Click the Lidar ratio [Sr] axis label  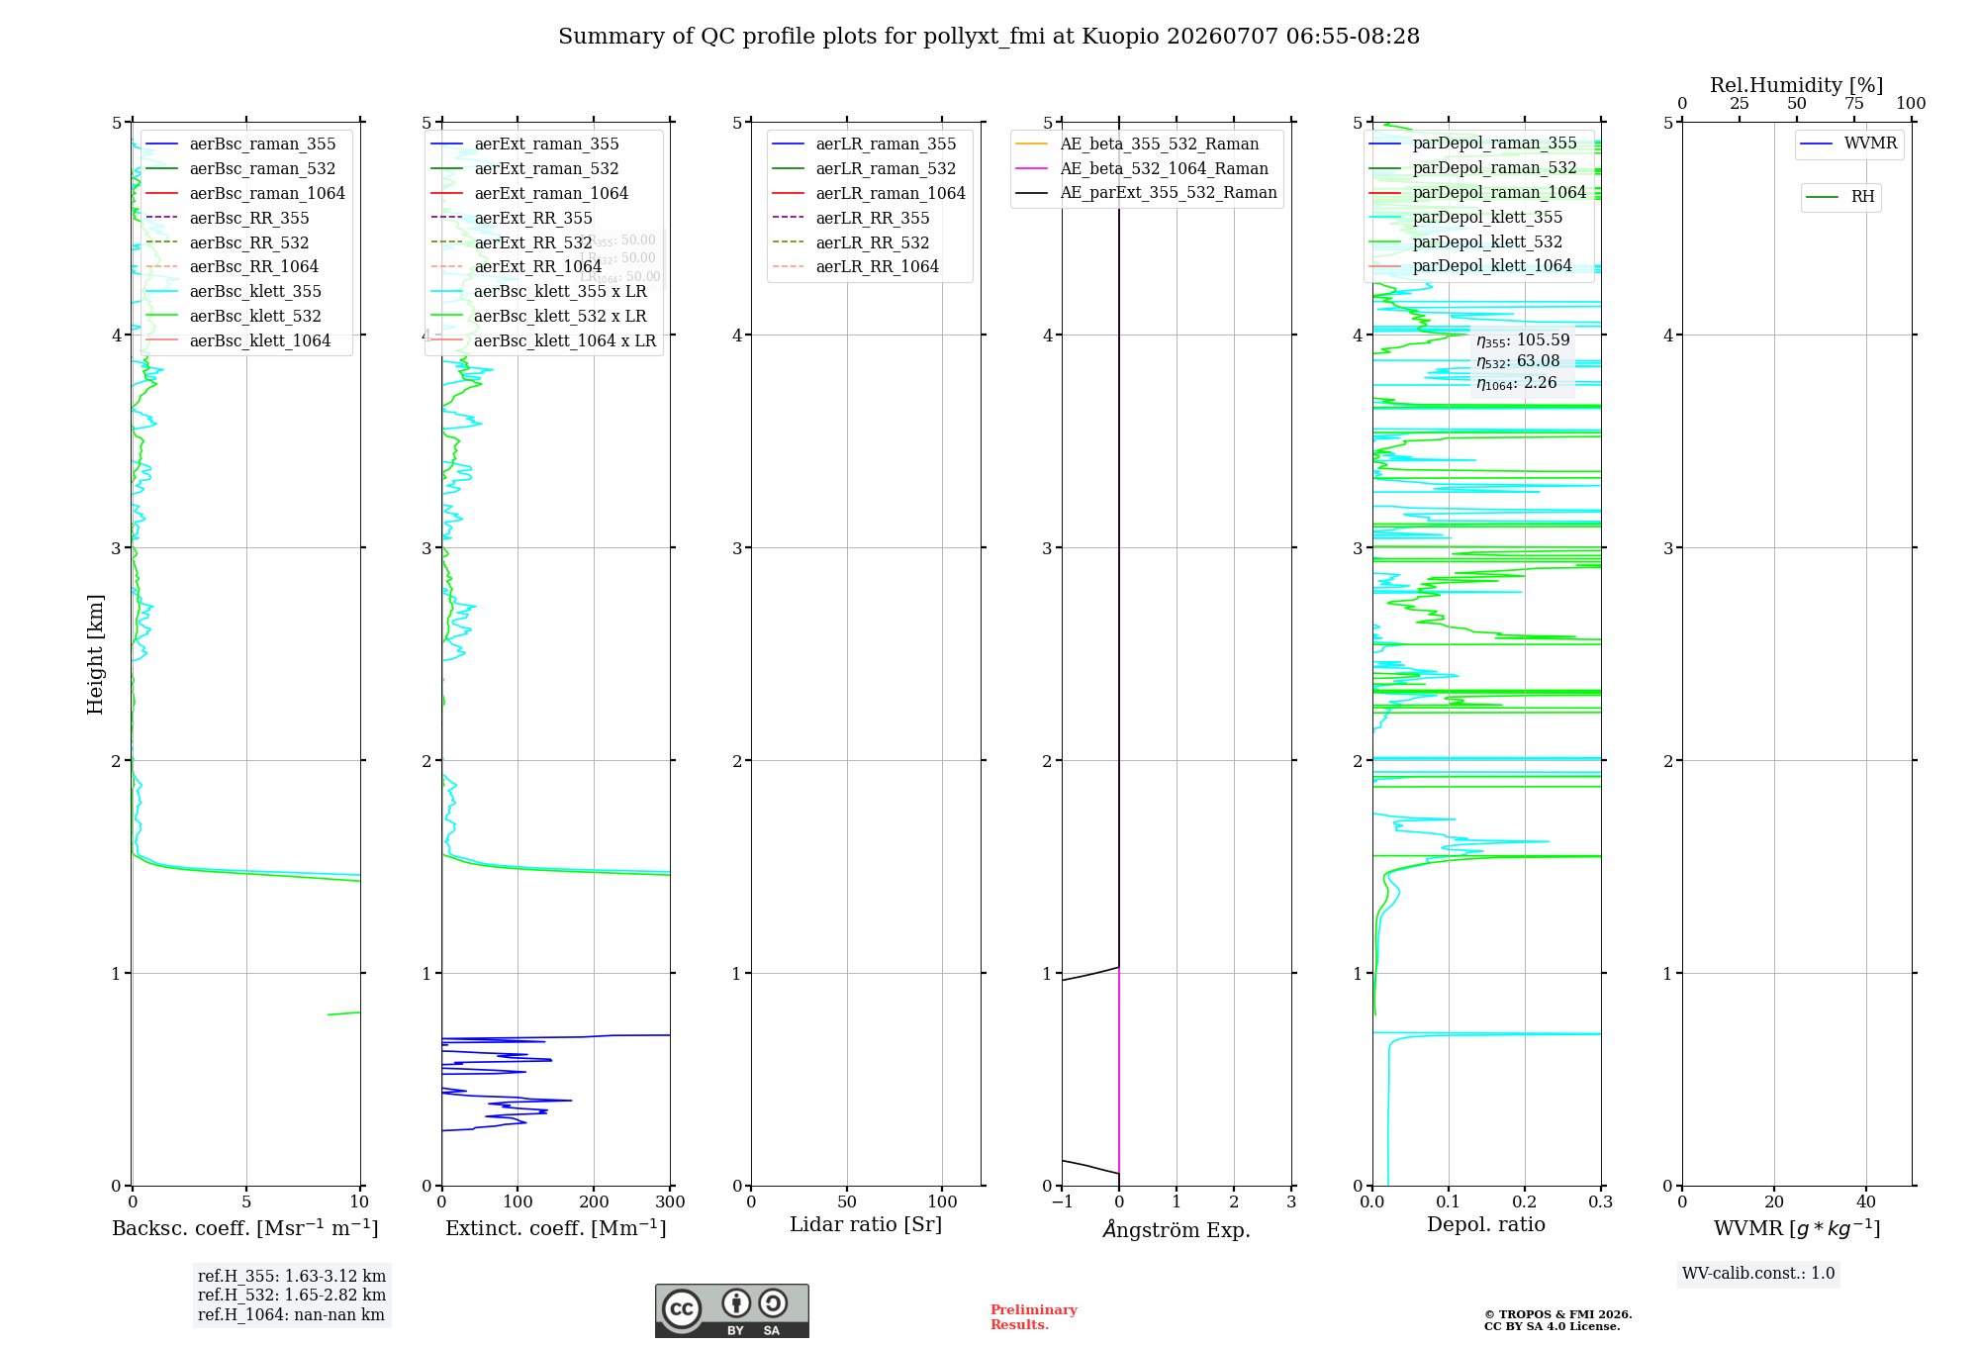pos(866,1225)
